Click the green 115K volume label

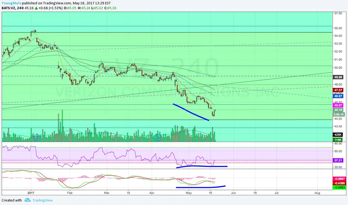pyautogui.click(x=338, y=140)
